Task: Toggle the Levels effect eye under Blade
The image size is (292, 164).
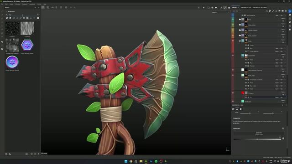Action: pos(246,45)
